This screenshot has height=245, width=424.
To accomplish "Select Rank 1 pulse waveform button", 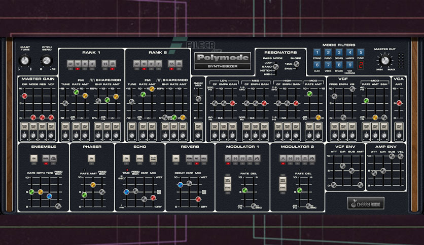I will point(113,64).
